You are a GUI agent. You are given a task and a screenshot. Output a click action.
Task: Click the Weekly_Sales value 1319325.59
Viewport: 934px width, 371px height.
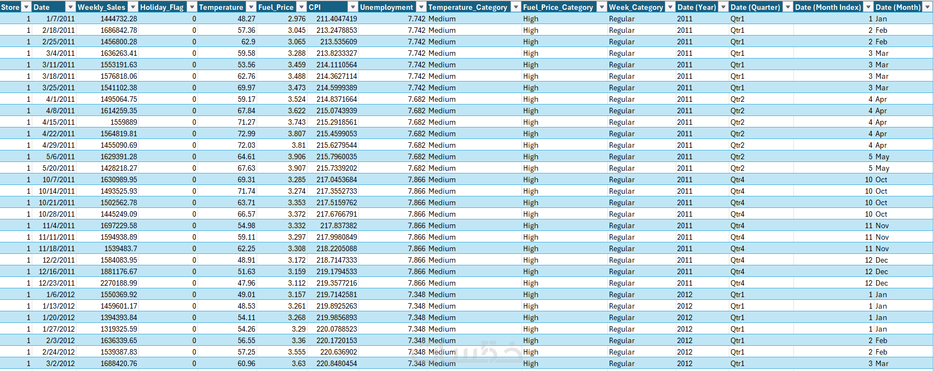[x=119, y=329]
